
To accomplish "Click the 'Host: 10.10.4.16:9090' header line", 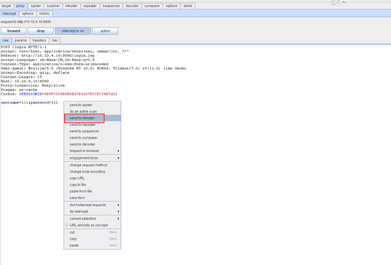I will point(25,81).
